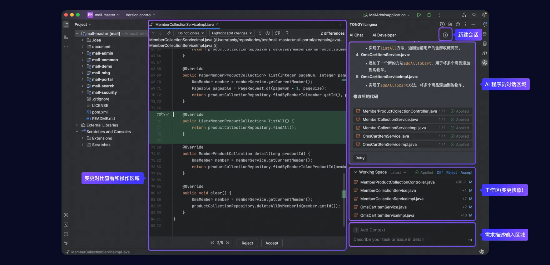550x265 pixels.
Task: Switch to the AI Chat tab
Action: 356,35
